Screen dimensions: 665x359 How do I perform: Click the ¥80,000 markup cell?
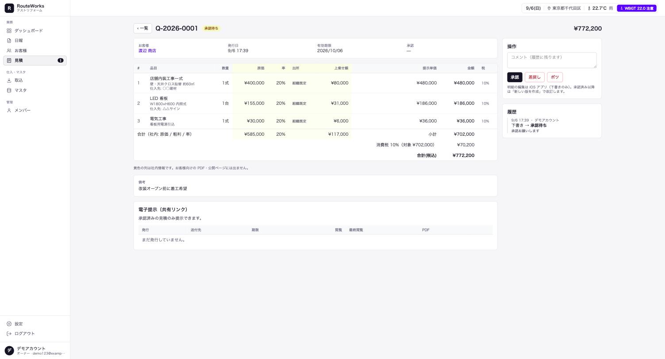[339, 83]
